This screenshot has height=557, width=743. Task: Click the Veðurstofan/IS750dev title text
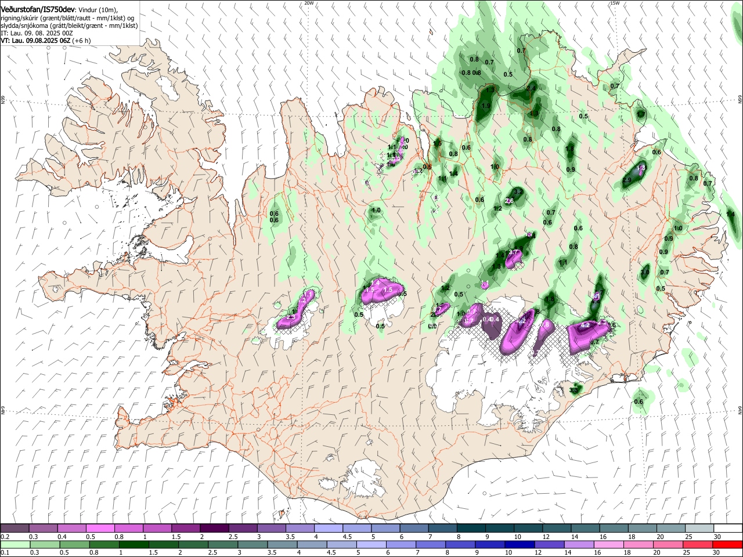pyautogui.click(x=37, y=9)
